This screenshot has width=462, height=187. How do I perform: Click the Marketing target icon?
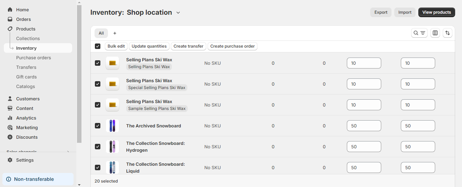pyautogui.click(x=10, y=127)
